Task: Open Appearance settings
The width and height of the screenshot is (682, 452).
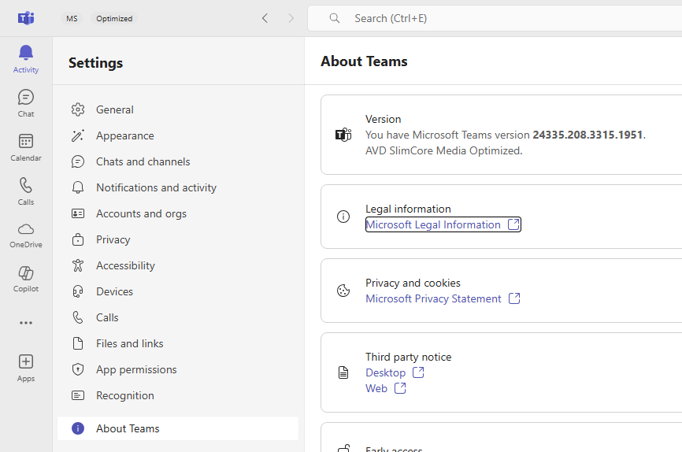Action: pos(124,135)
